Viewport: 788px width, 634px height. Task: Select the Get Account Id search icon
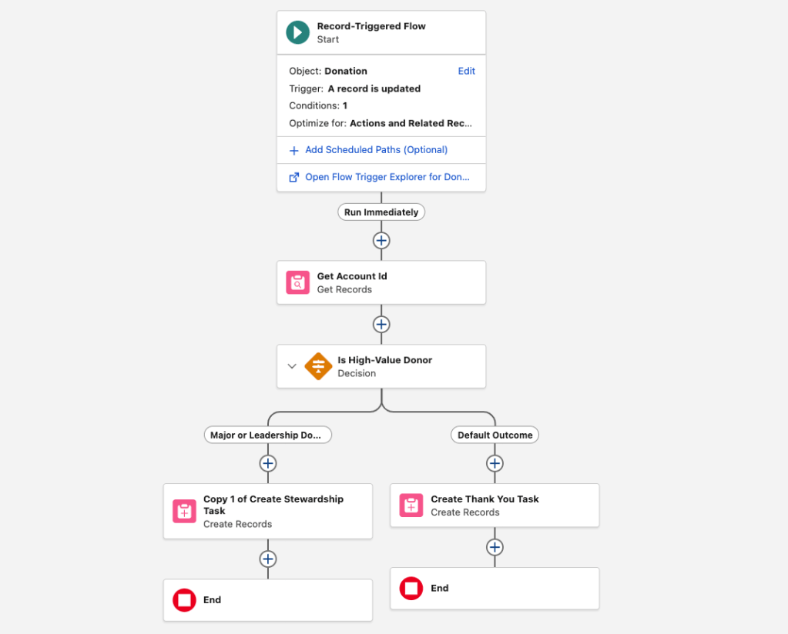tap(298, 282)
